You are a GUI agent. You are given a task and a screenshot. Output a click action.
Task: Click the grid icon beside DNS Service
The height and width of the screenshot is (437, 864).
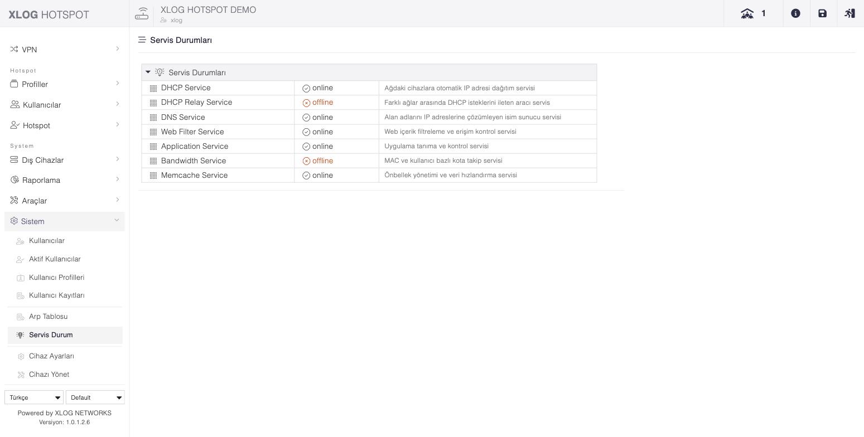pyautogui.click(x=153, y=117)
